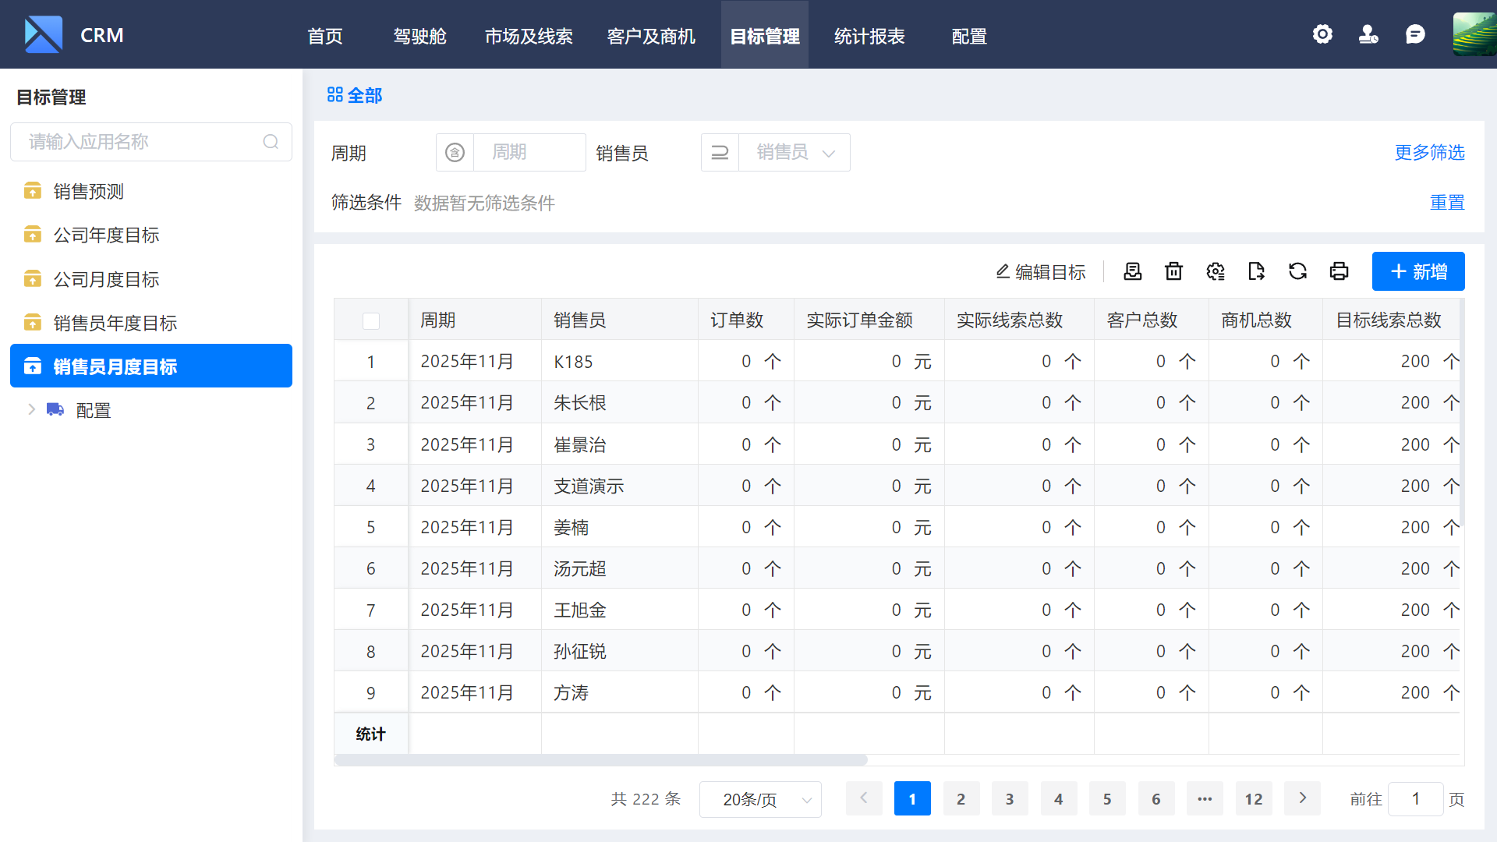The width and height of the screenshot is (1497, 842).
Task: Toggle the 周期 filter condition icon
Action: pyautogui.click(x=455, y=152)
